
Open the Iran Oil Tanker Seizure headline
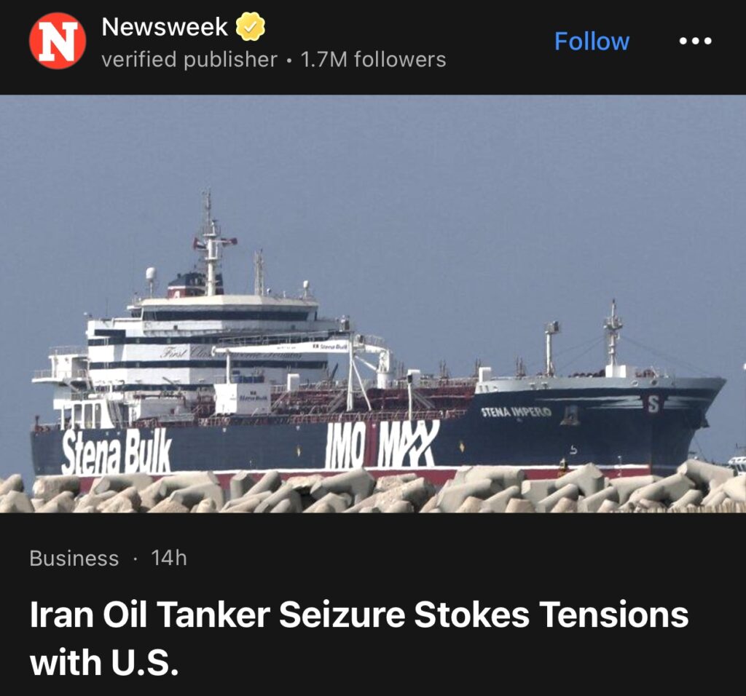[359, 614]
